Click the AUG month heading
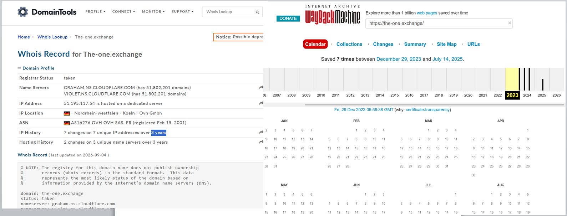 click(x=501, y=185)
